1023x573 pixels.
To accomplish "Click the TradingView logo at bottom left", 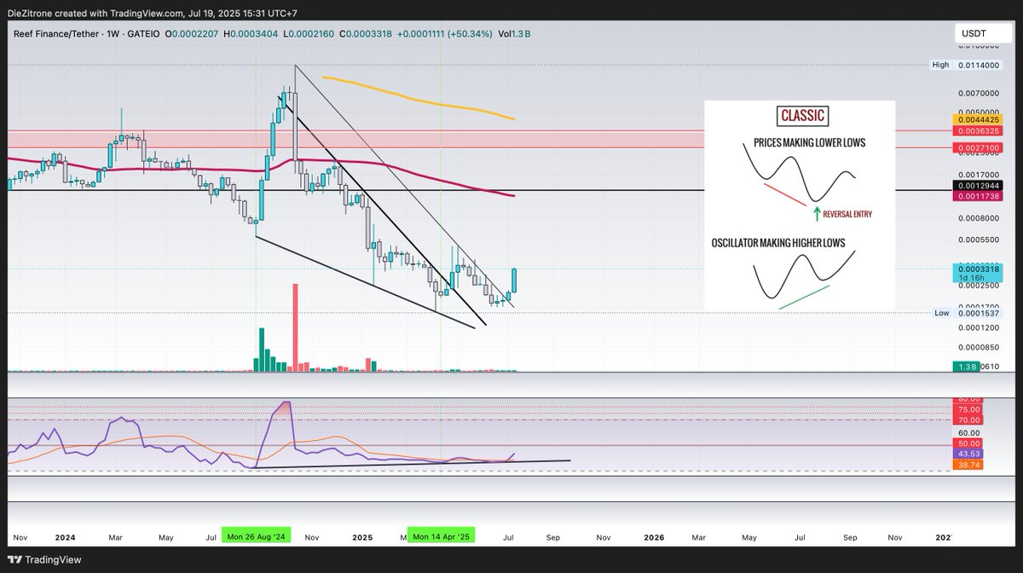I will coord(43,559).
